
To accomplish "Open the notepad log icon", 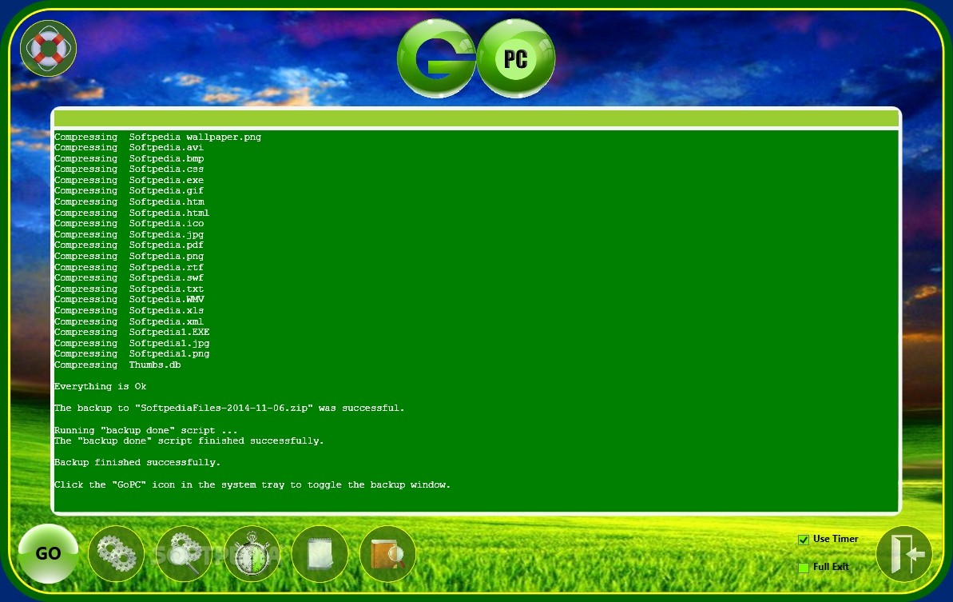I will pos(320,554).
